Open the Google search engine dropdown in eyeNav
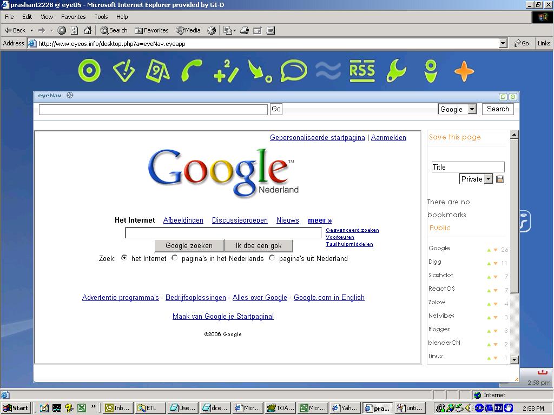Screen dimensions: 554x415 [472, 109]
